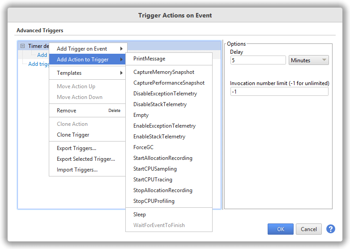The height and width of the screenshot is (249, 350).
Task: Pick the PrintMessage action
Action: 169,59
